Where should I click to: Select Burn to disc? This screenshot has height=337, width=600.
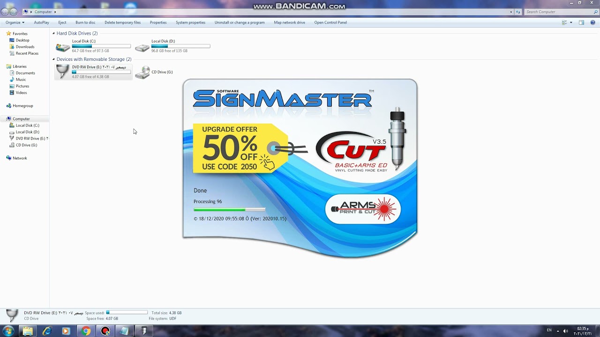[x=85, y=22]
